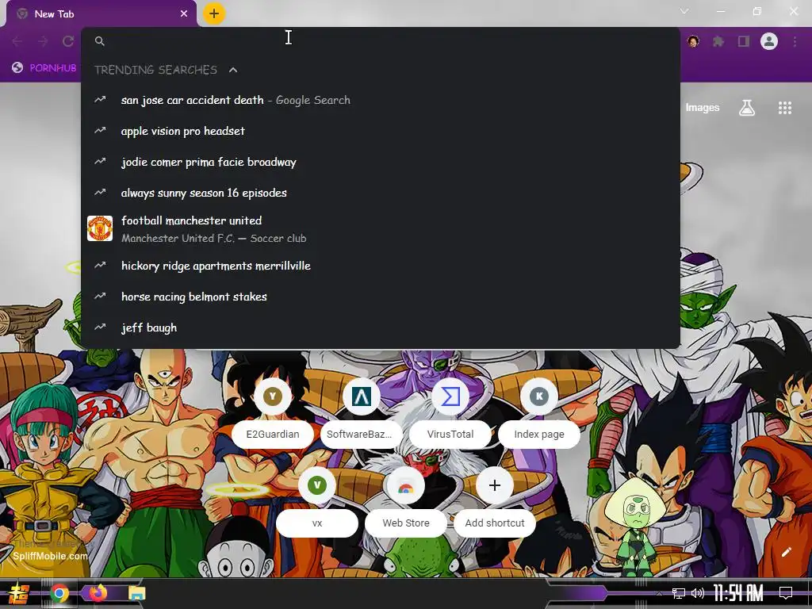
Task: Open the vx shortcut icon
Action: point(317,485)
